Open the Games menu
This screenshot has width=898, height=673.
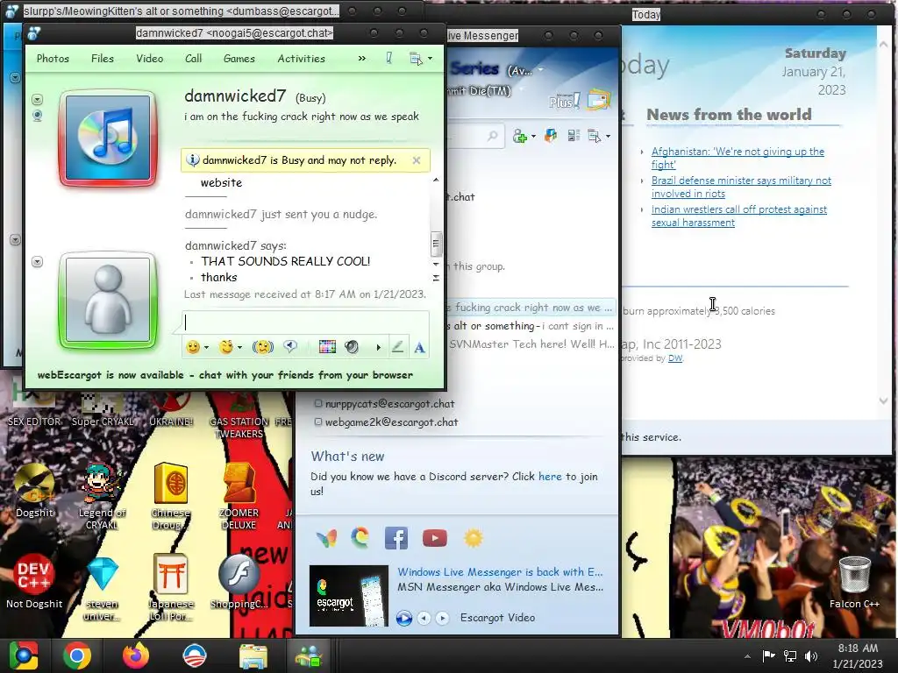(x=239, y=59)
